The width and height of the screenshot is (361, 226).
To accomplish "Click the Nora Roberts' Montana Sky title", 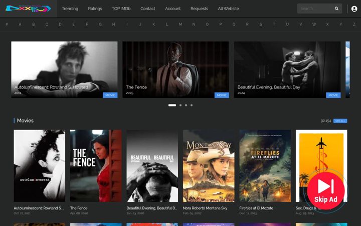I will pyautogui.click(x=205, y=208).
